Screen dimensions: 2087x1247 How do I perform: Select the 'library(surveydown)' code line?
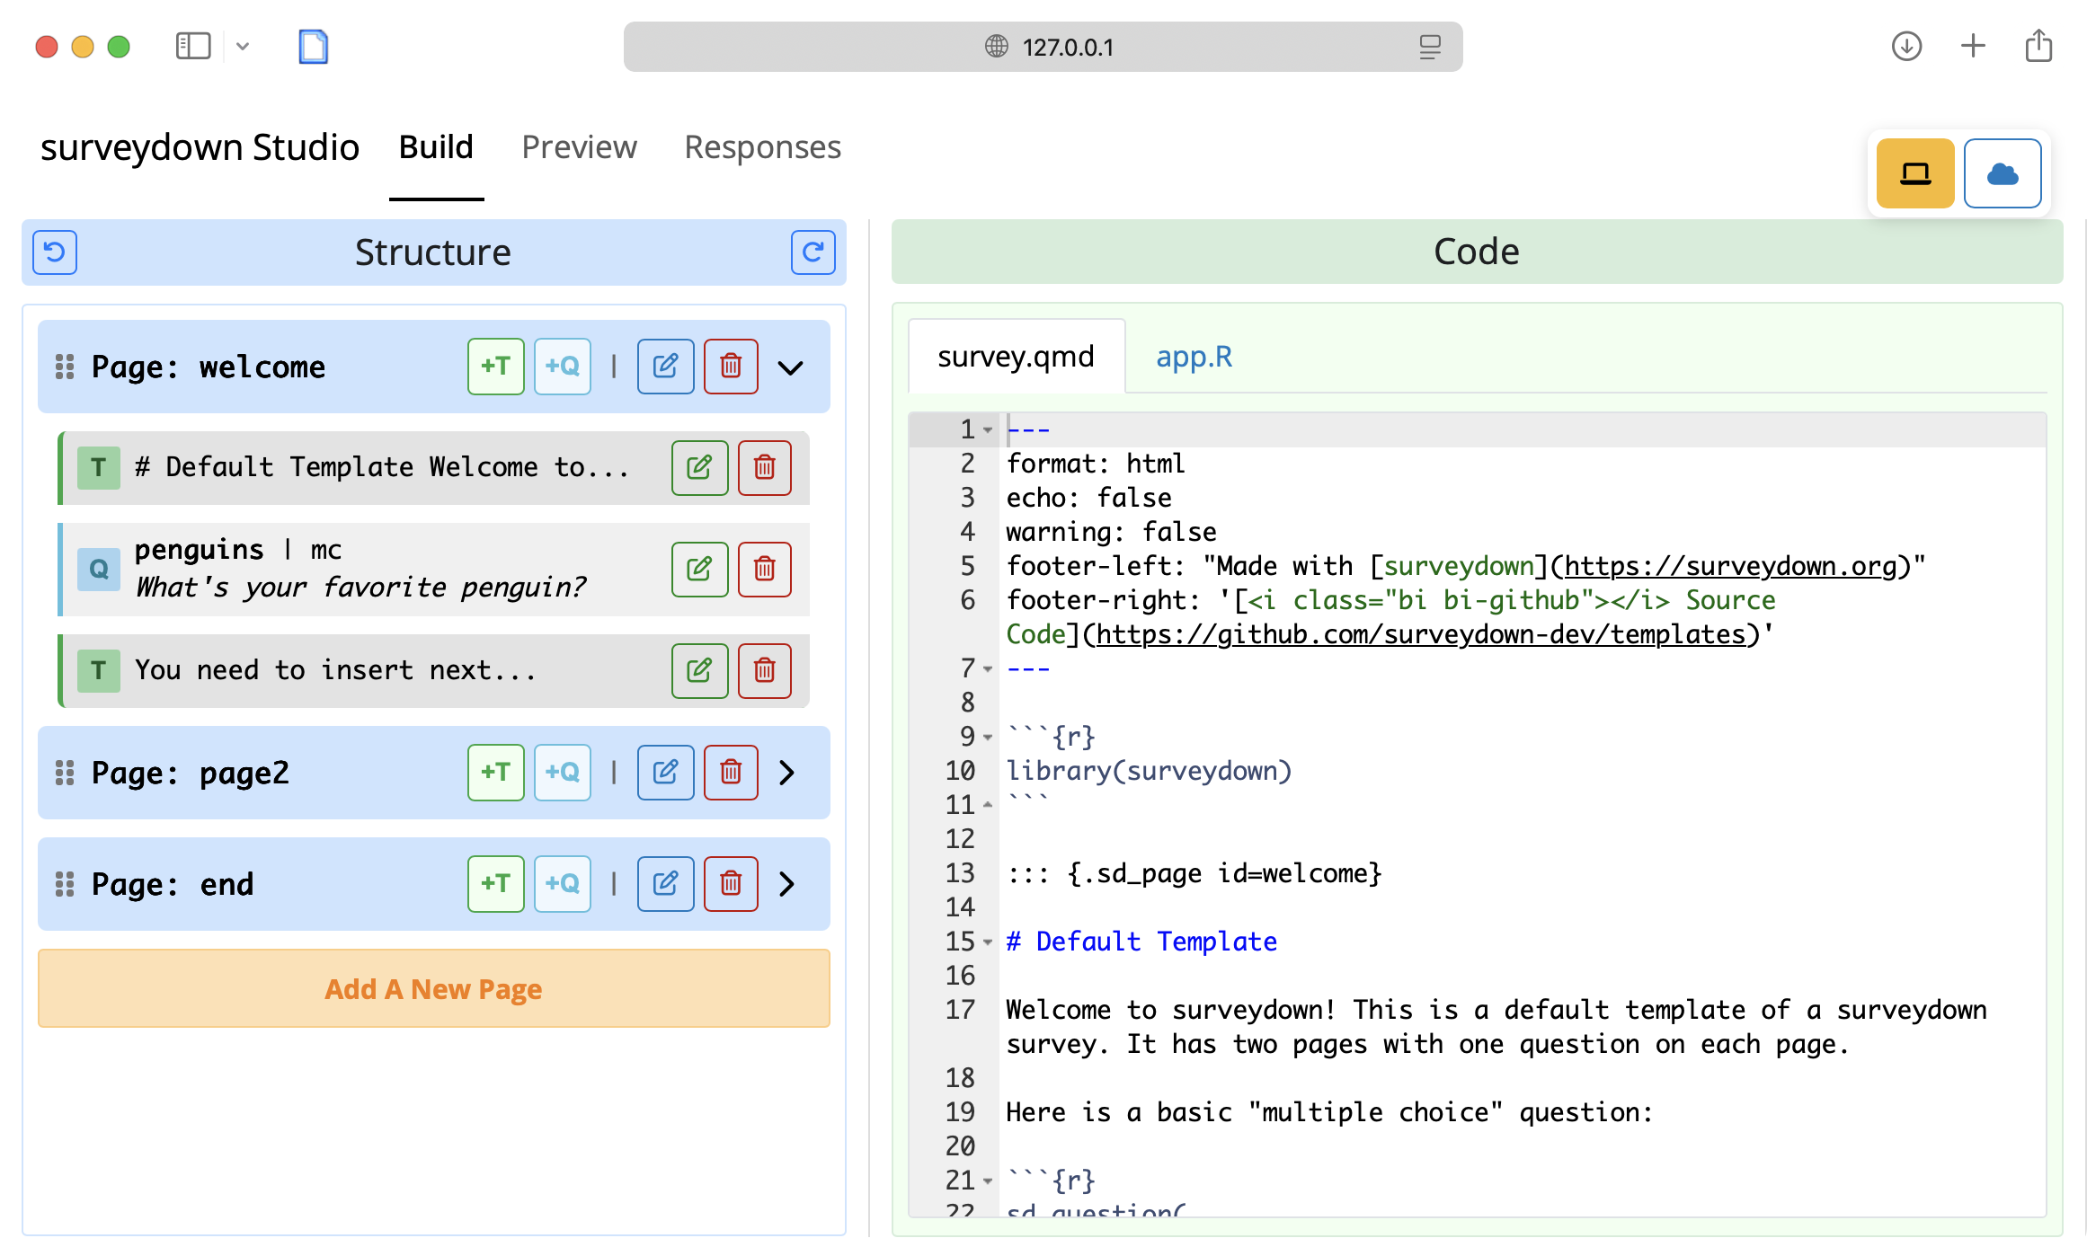1148,771
